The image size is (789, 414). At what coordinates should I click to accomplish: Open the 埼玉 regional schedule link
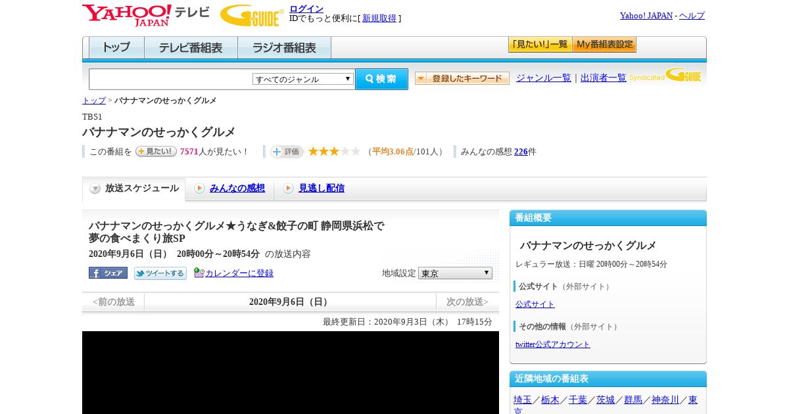tap(523, 400)
